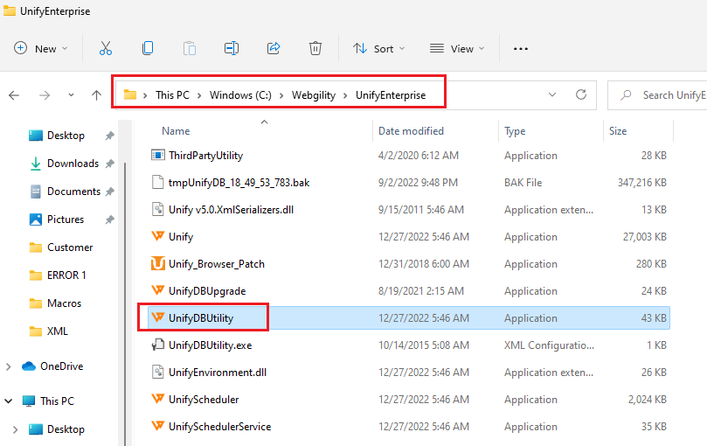Collapse the This PC tree node
Viewport: 707px width, 446px height.
click(9, 401)
